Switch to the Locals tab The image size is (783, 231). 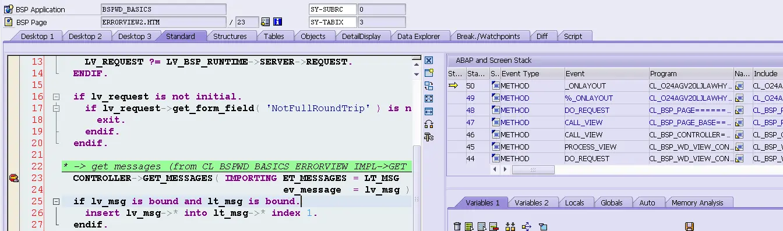click(x=574, y=202)
